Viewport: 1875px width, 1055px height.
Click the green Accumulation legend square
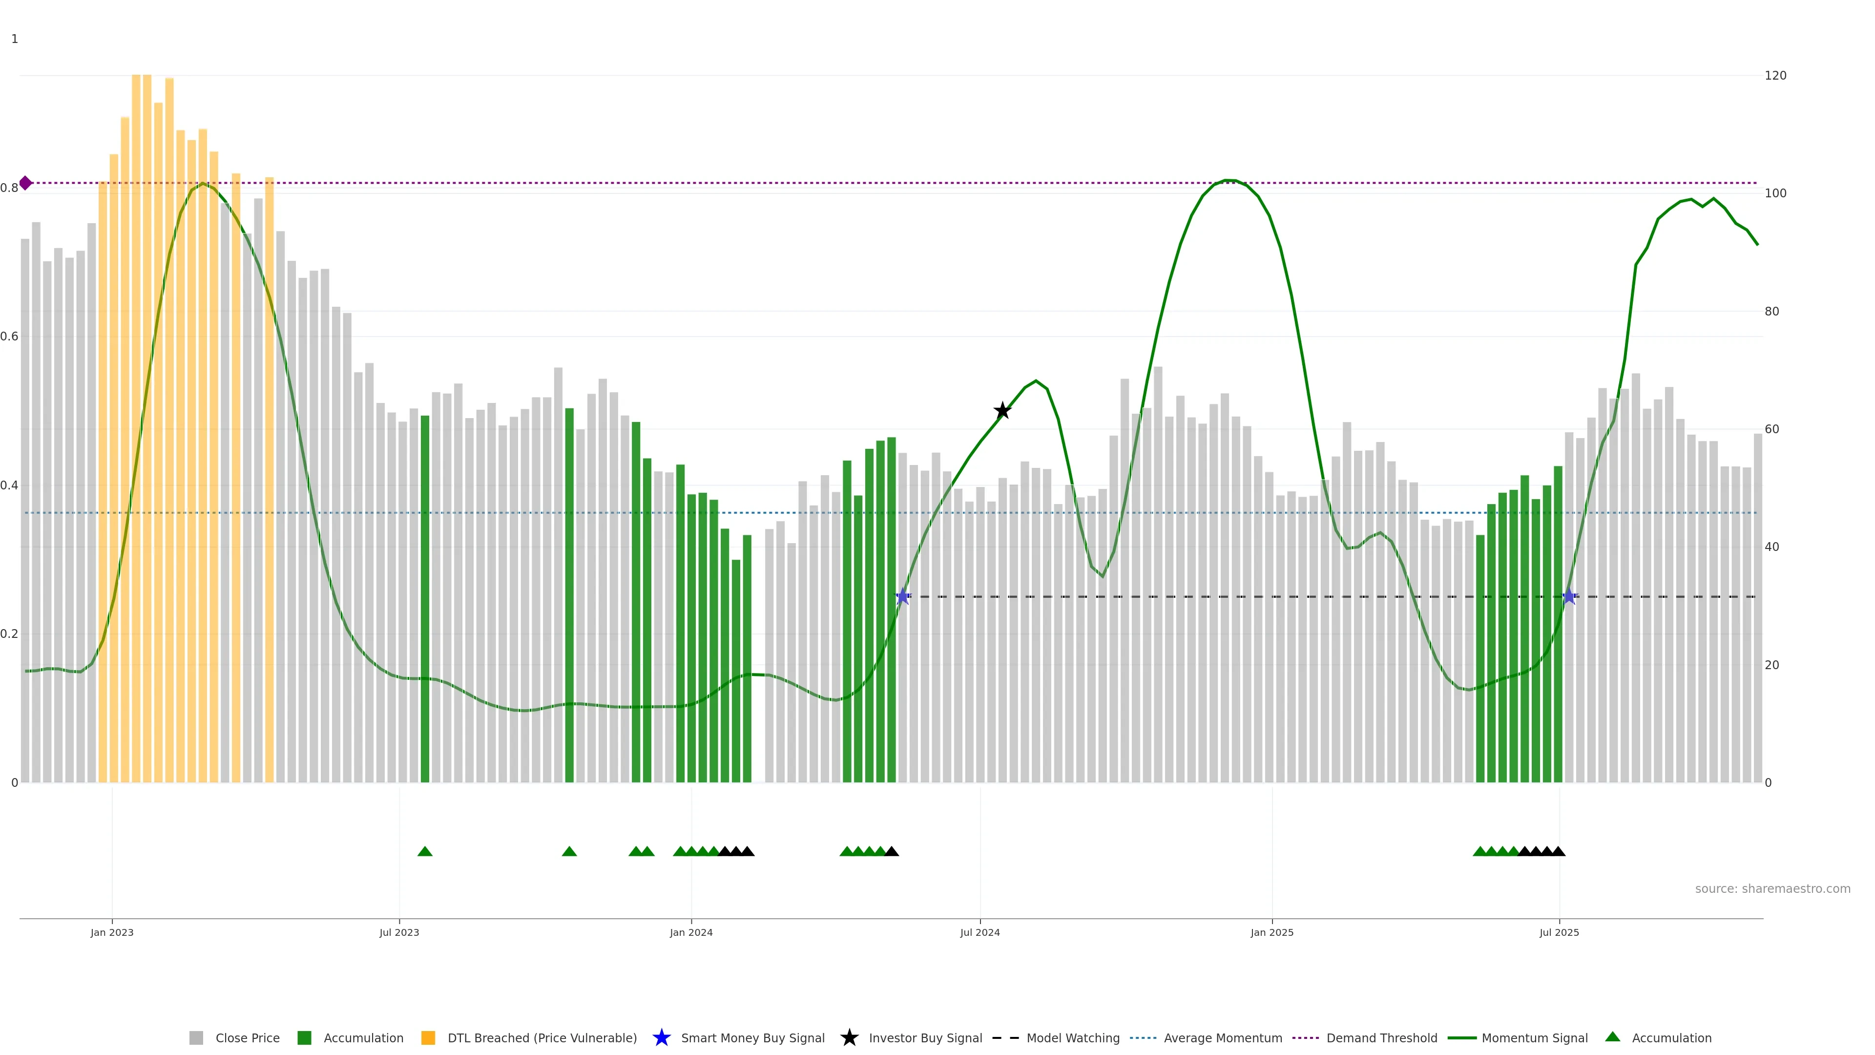point(304,1037)
